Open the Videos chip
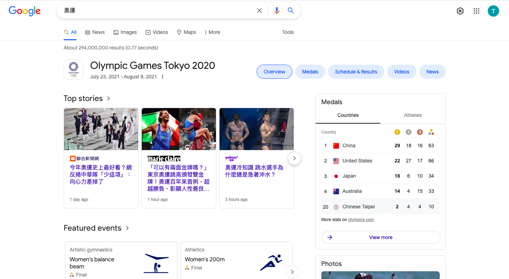509x279 pixels. pos(402,72)
